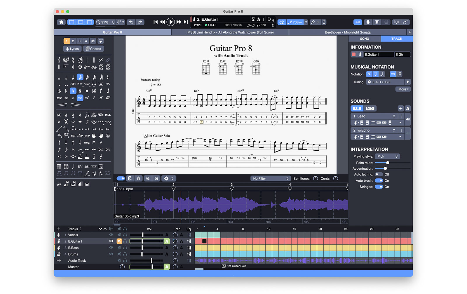Open a new file tab with plus
Viewport: 467px width, 294px height.
pos(410,32)
